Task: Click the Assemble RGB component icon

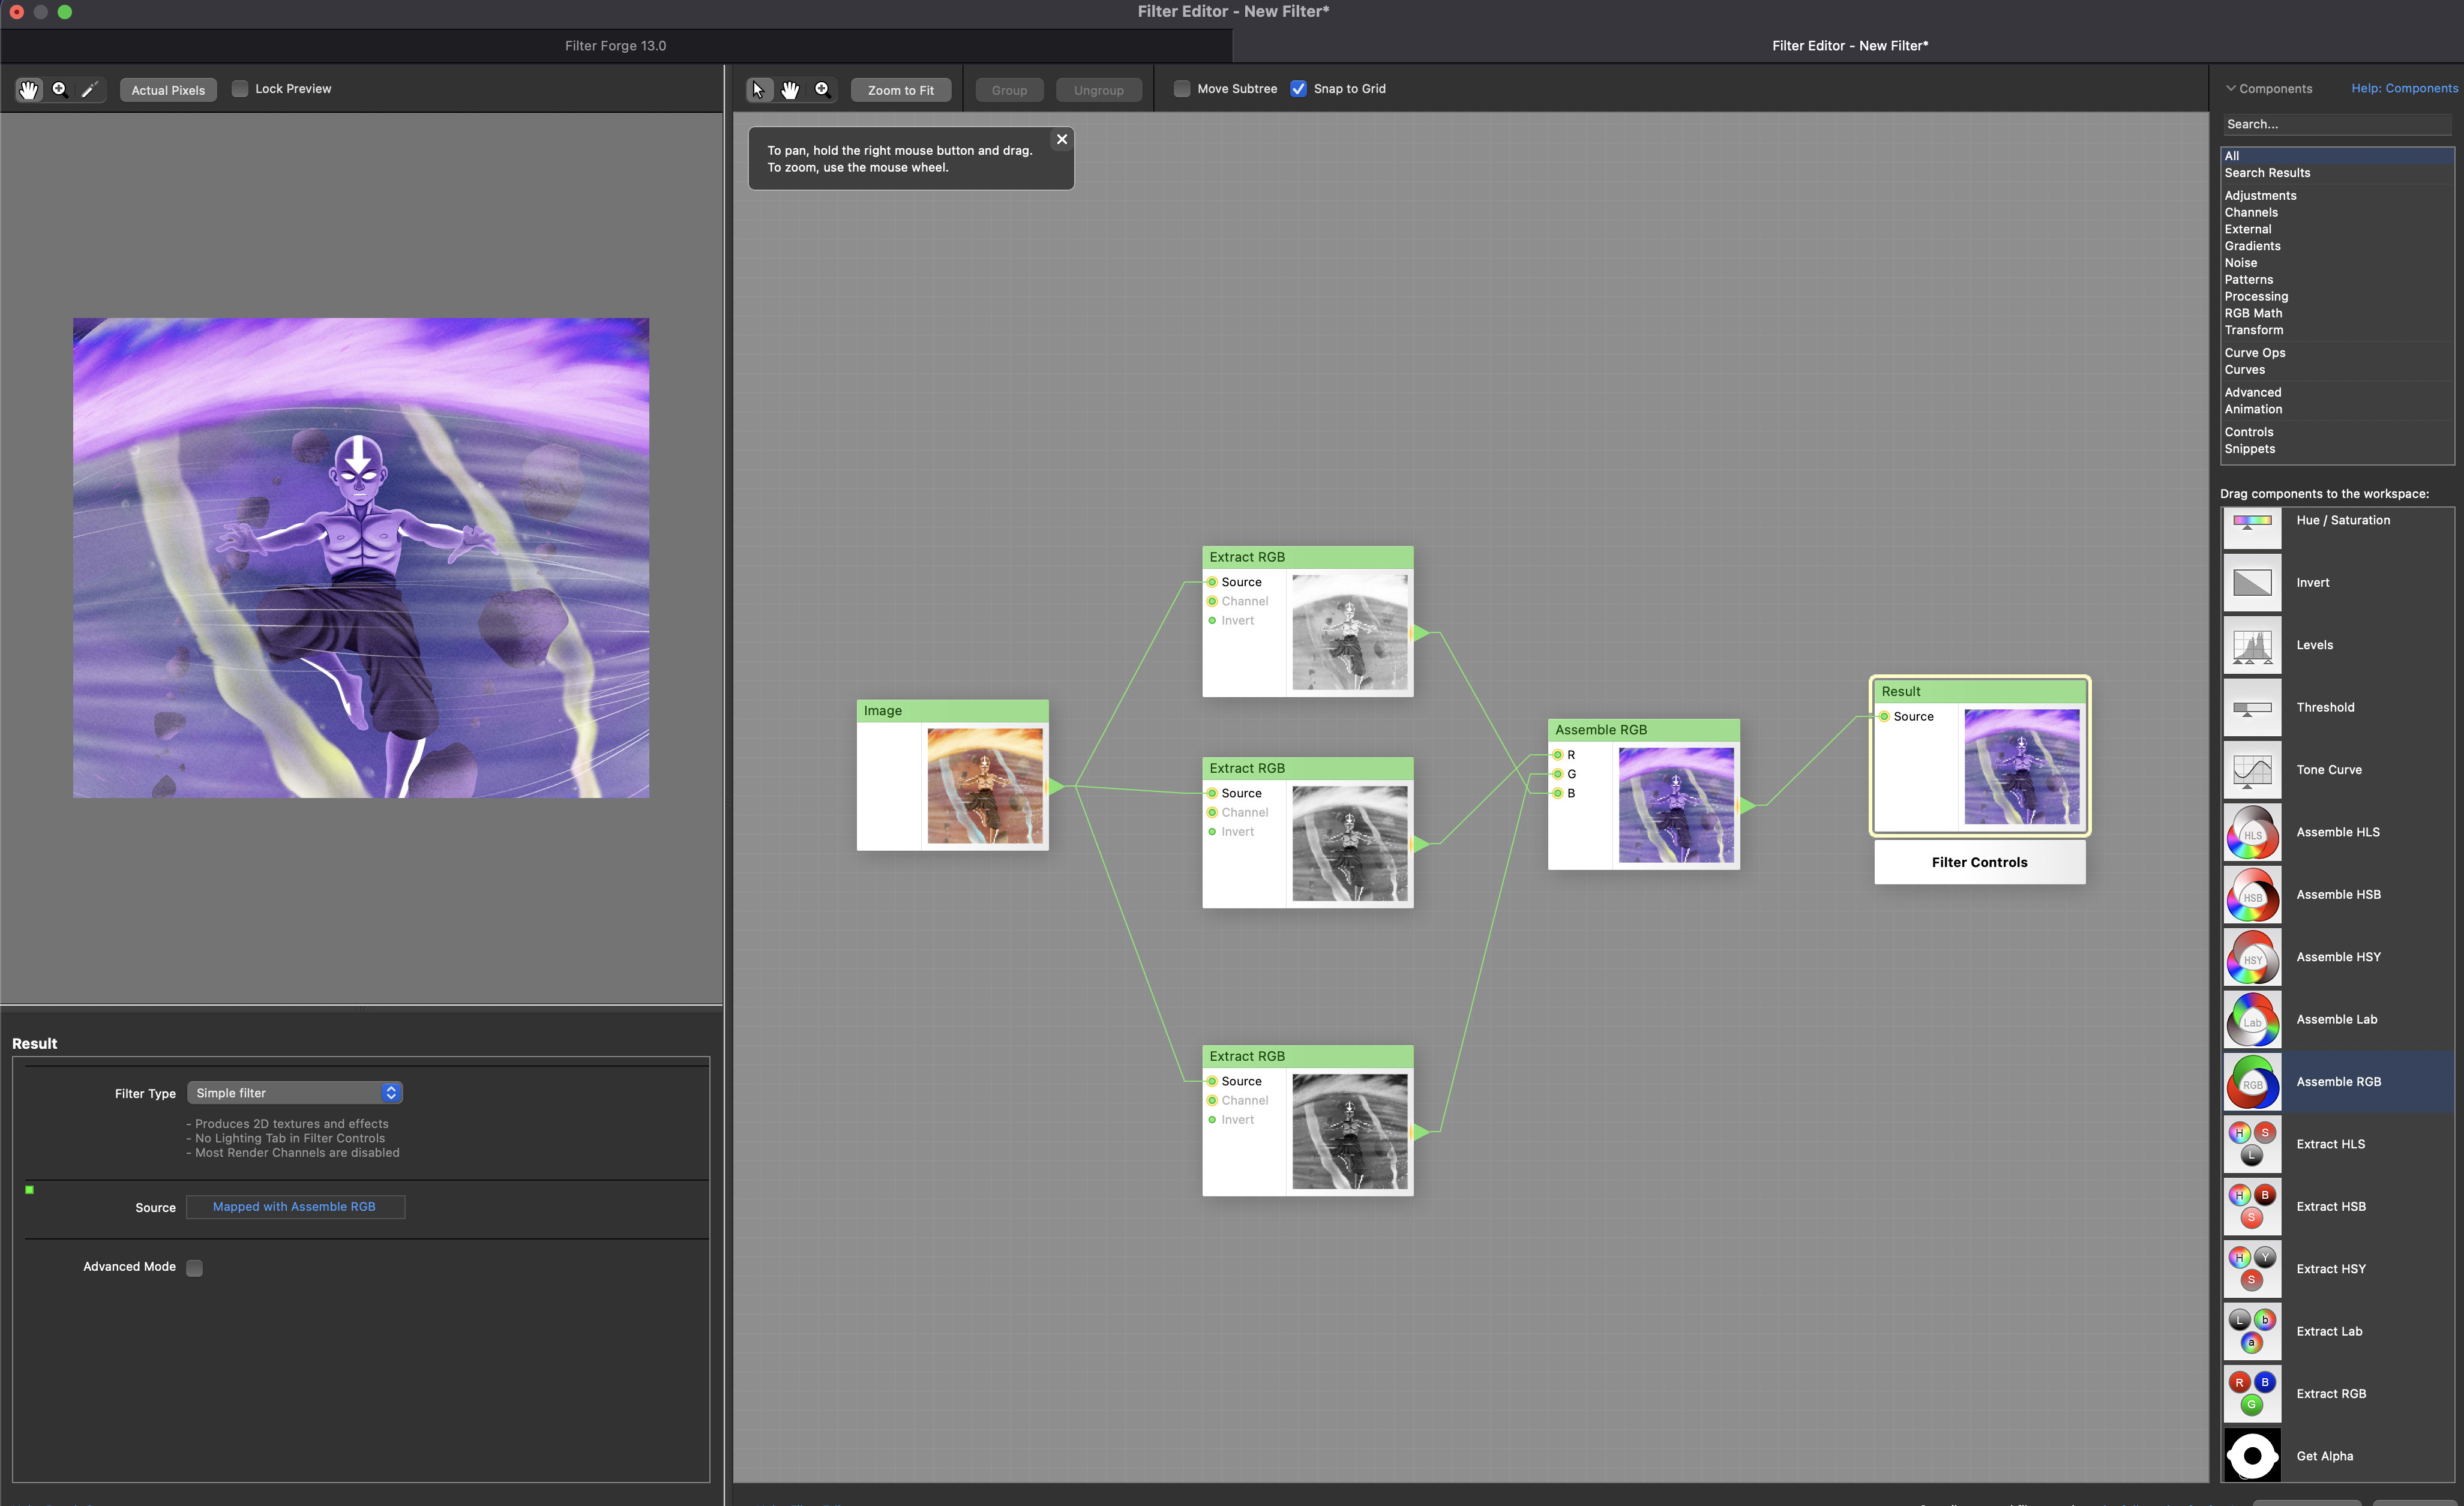Action: (x=2252, y=1082)
